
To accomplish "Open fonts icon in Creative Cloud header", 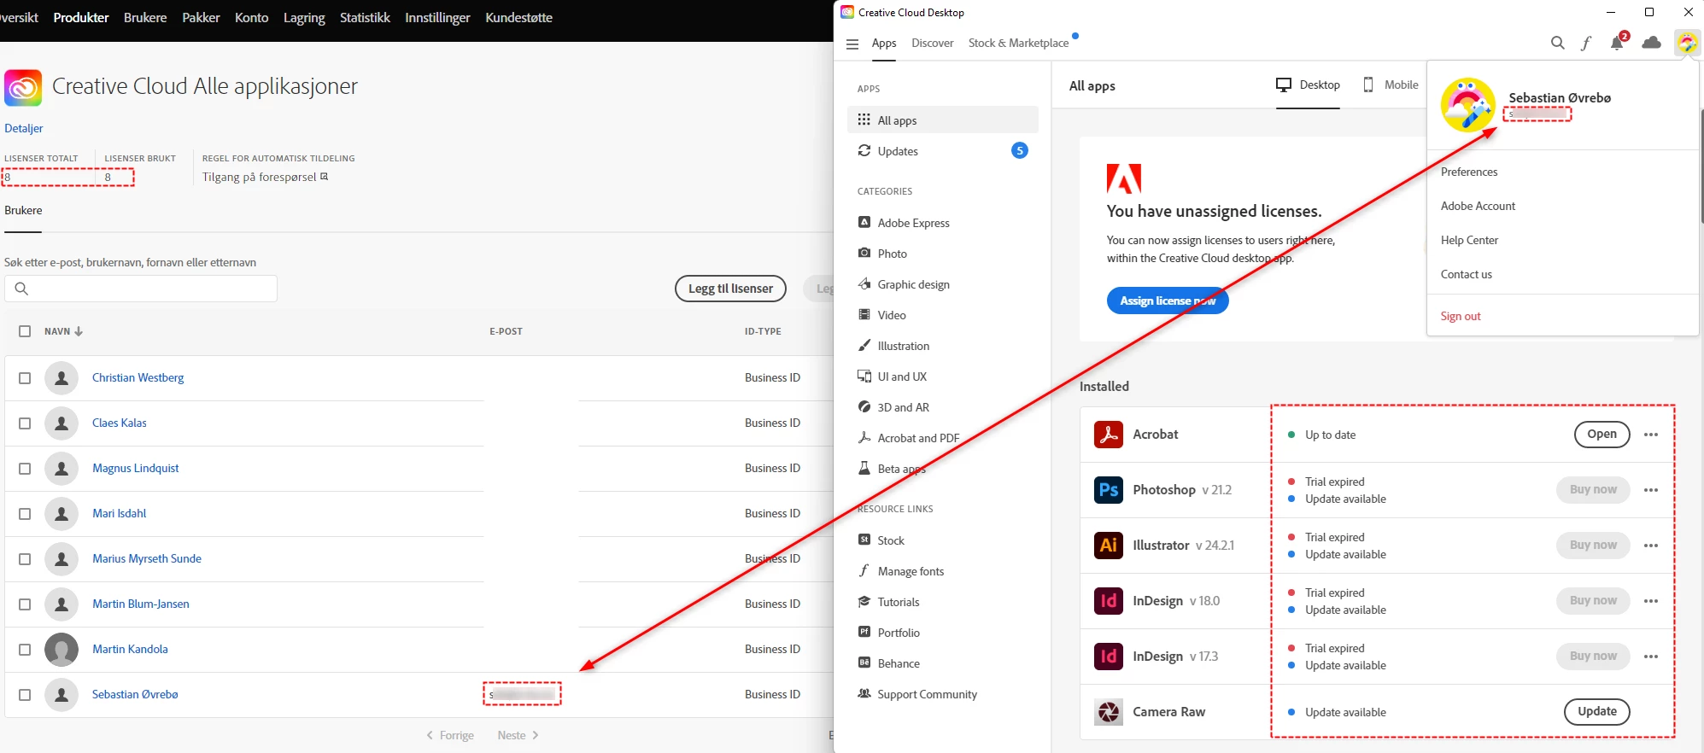I will coord(1586,43).
